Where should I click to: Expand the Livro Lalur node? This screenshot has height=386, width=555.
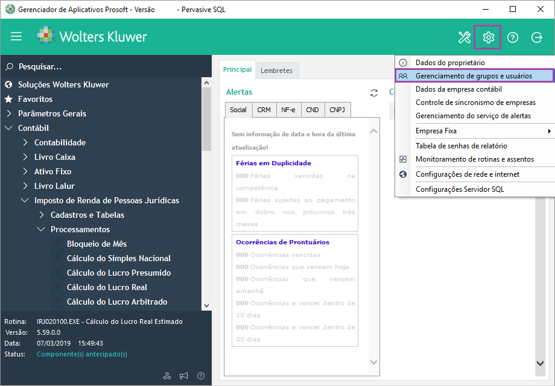tap(25, 186)
